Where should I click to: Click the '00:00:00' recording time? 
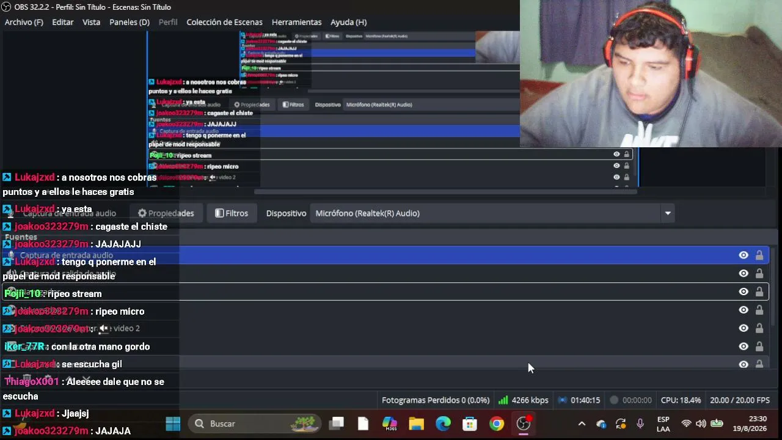(x=637, y=400)
